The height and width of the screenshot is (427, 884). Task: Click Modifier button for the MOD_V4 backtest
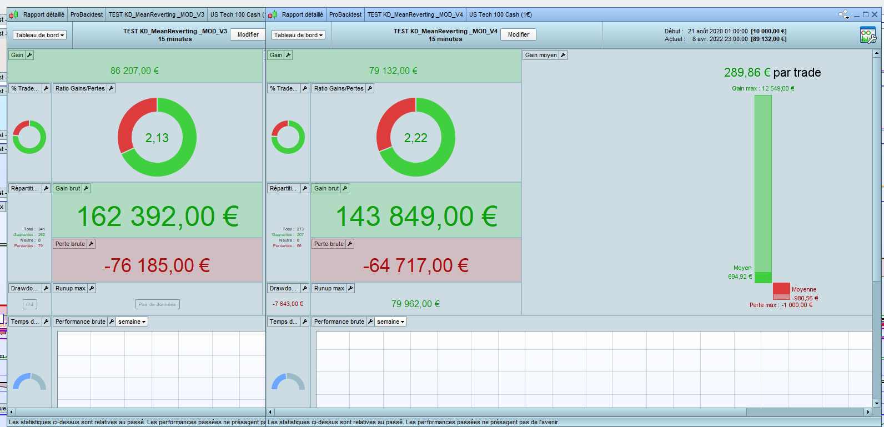point(519,34)
